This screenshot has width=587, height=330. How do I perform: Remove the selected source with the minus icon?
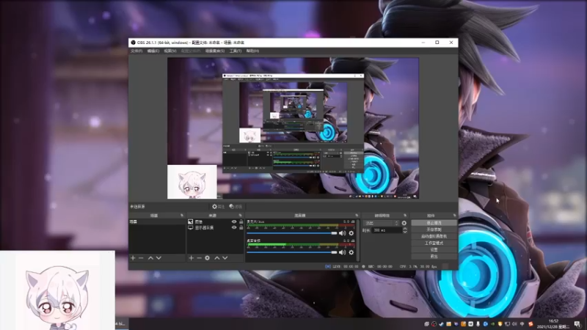coord(199,258)
